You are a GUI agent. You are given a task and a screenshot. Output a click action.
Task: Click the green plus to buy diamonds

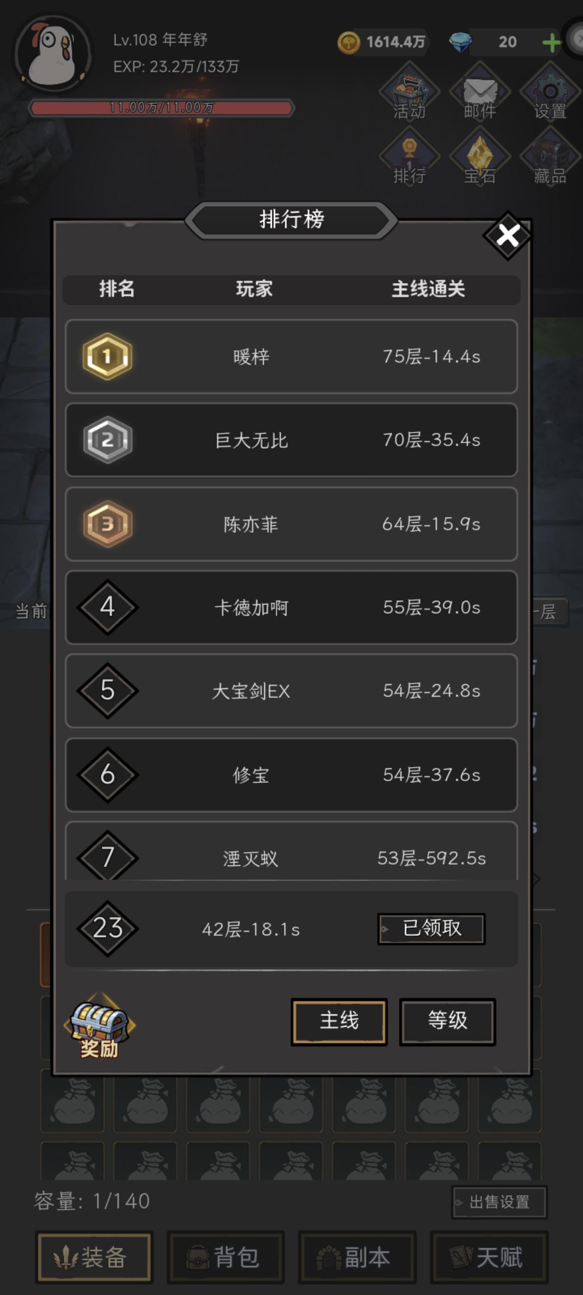[552, 43]
